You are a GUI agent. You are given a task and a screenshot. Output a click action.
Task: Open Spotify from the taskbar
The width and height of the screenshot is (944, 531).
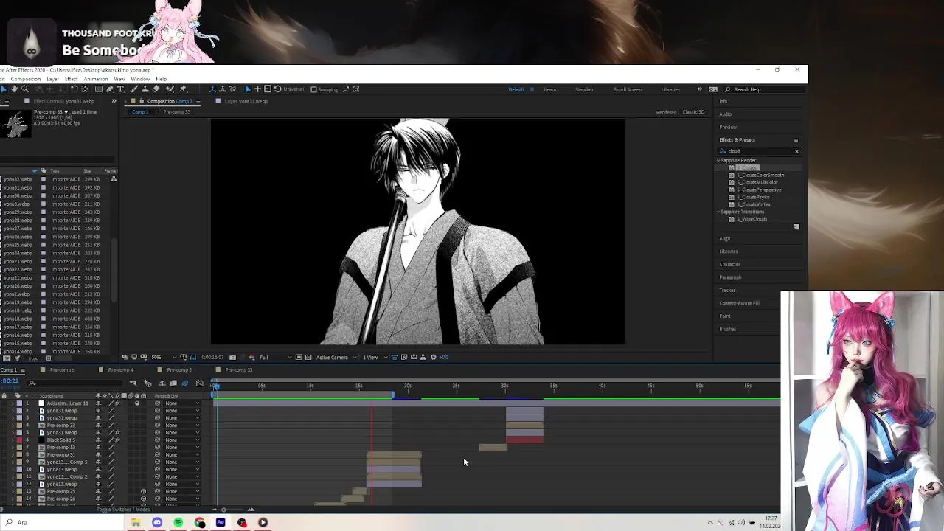pyautogui.click(x=178, y=522)
